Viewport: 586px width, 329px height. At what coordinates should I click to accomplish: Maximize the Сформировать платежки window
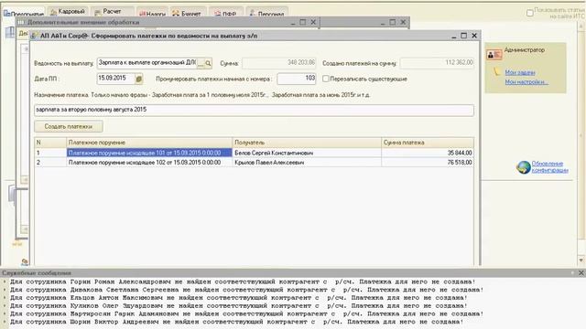tap(464, 36)
